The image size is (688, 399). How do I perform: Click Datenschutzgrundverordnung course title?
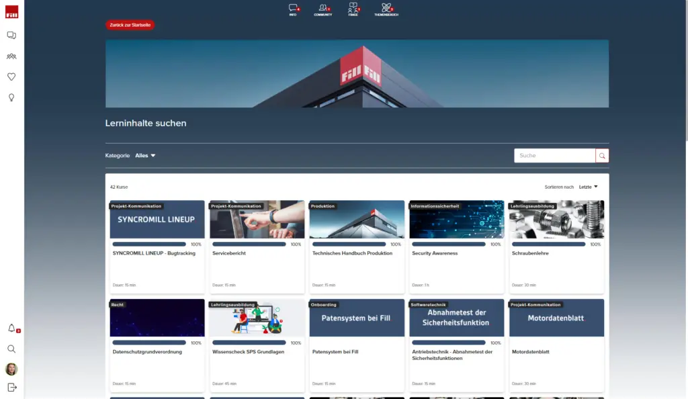point(147,352)
